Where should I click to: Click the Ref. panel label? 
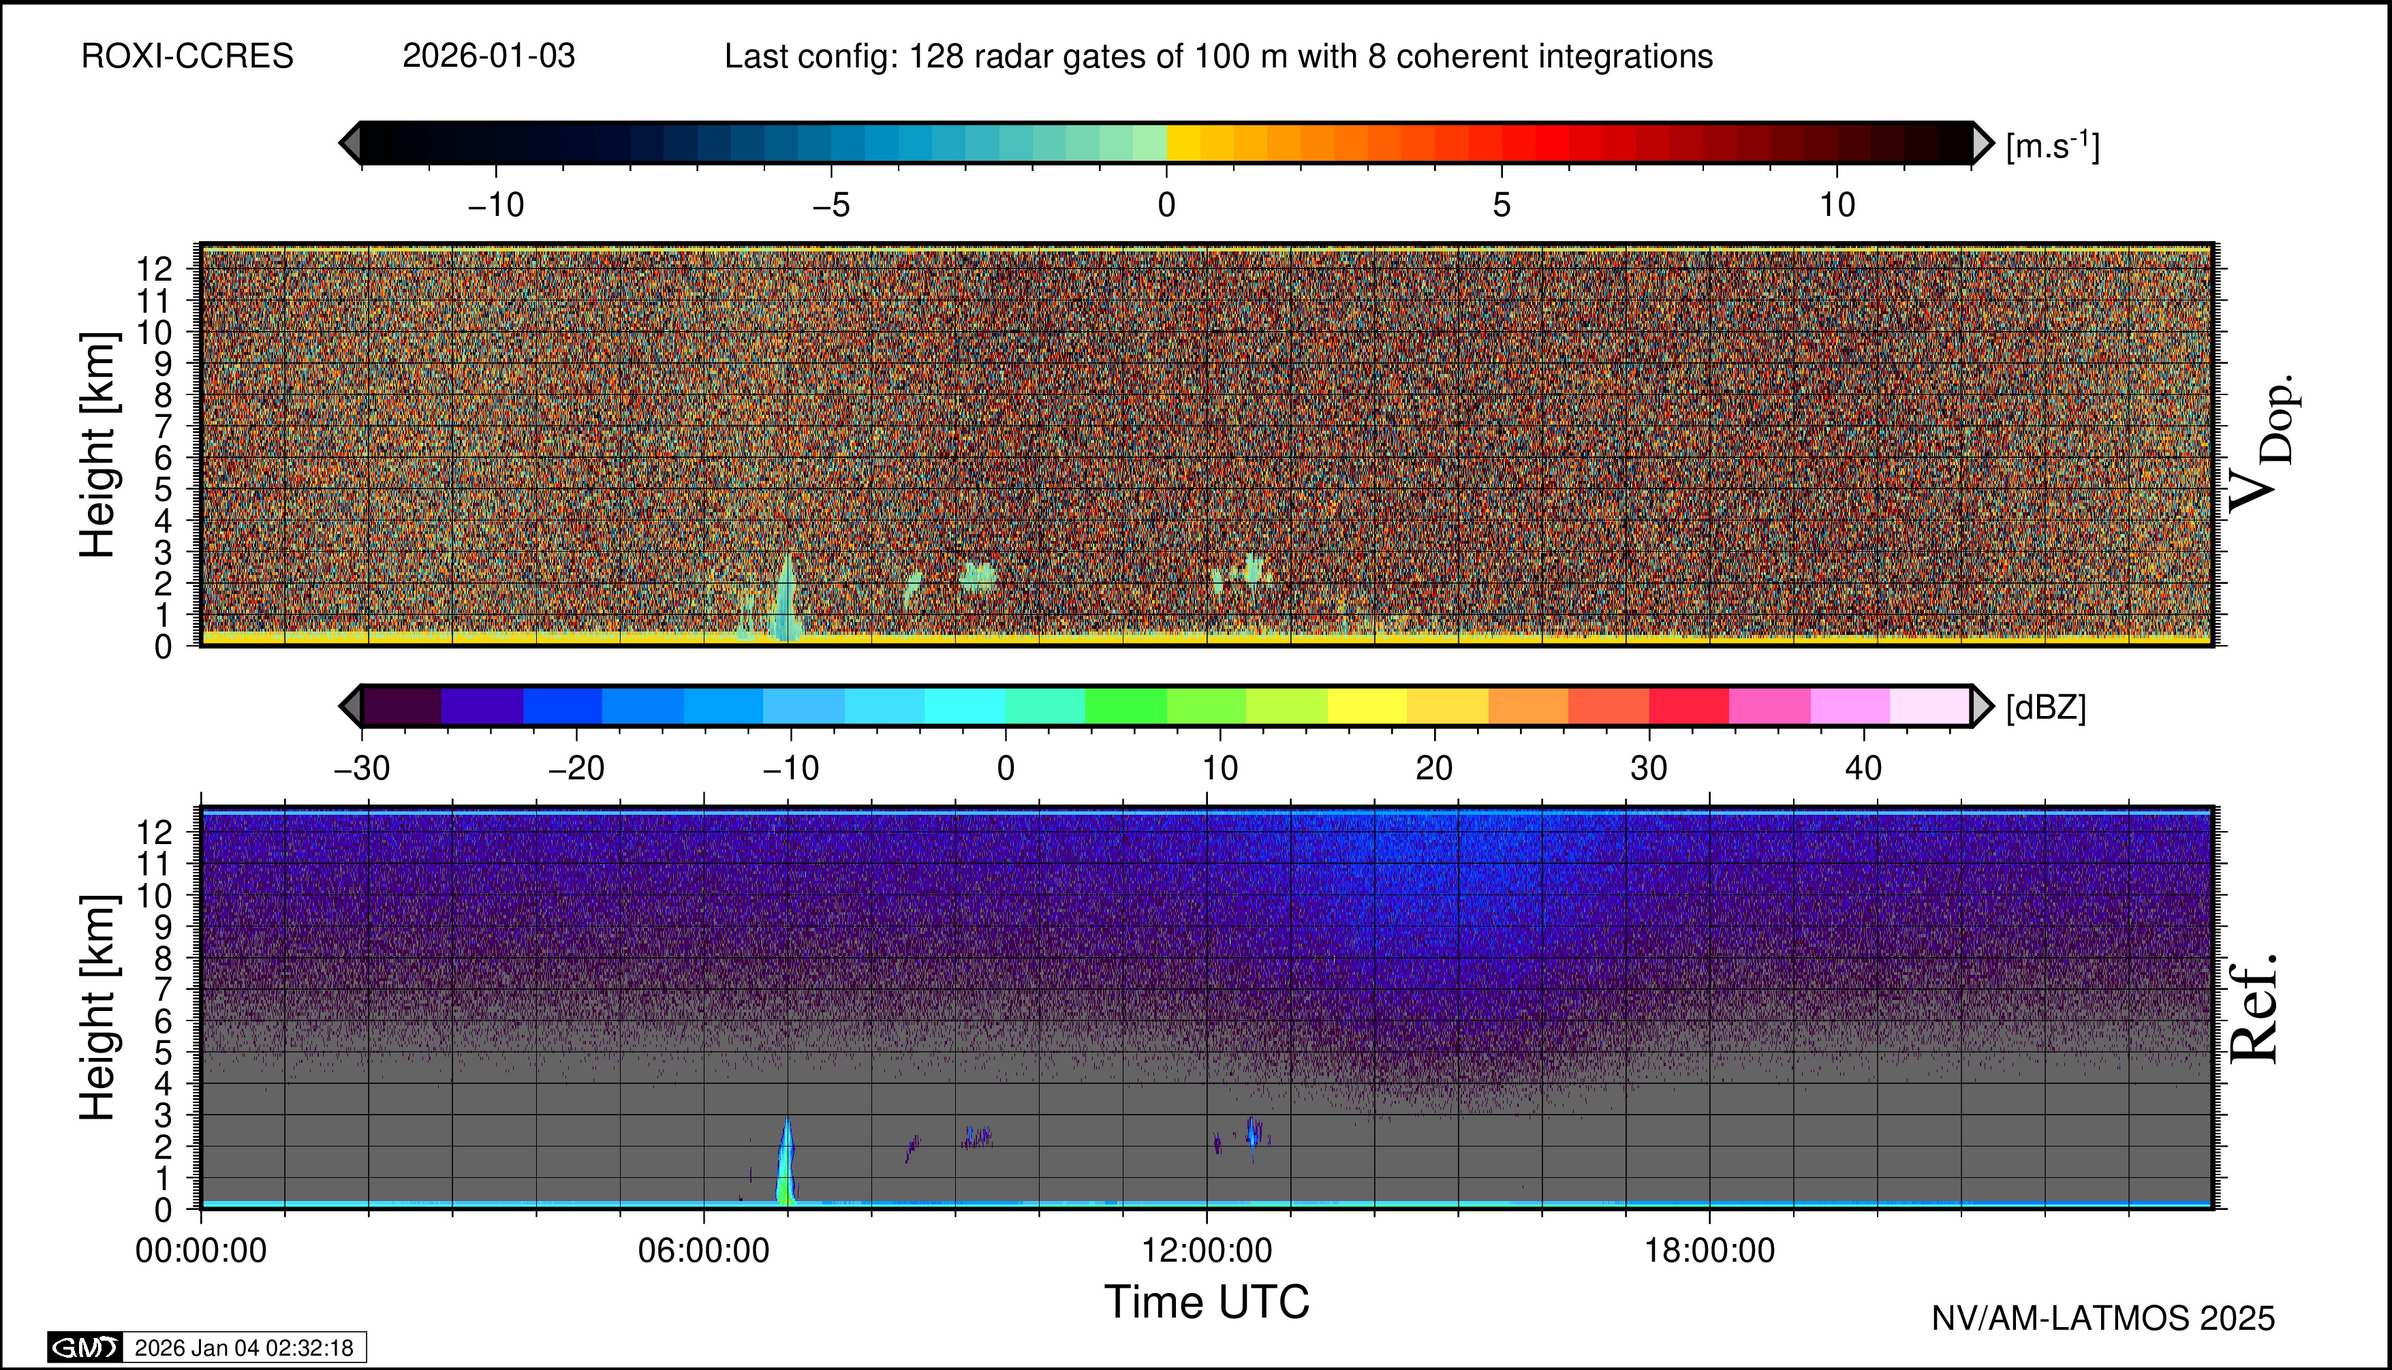pos(2254,1009)
